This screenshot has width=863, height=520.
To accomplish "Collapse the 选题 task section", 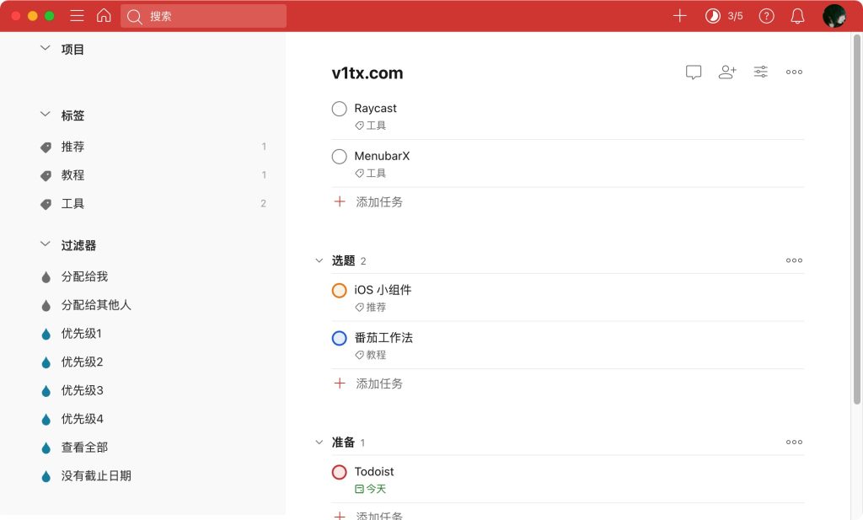I will point(319,260).
